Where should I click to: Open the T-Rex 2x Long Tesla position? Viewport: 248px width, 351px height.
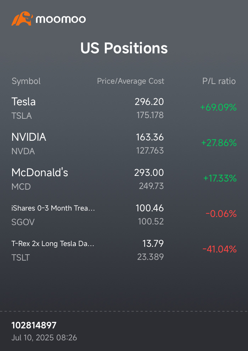point(124,250)
